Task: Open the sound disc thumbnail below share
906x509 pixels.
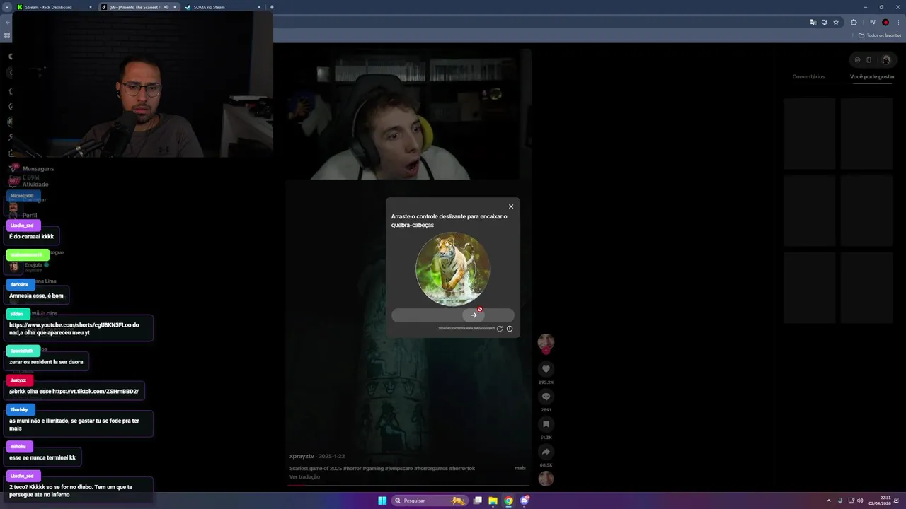Action: click(546, 479)
